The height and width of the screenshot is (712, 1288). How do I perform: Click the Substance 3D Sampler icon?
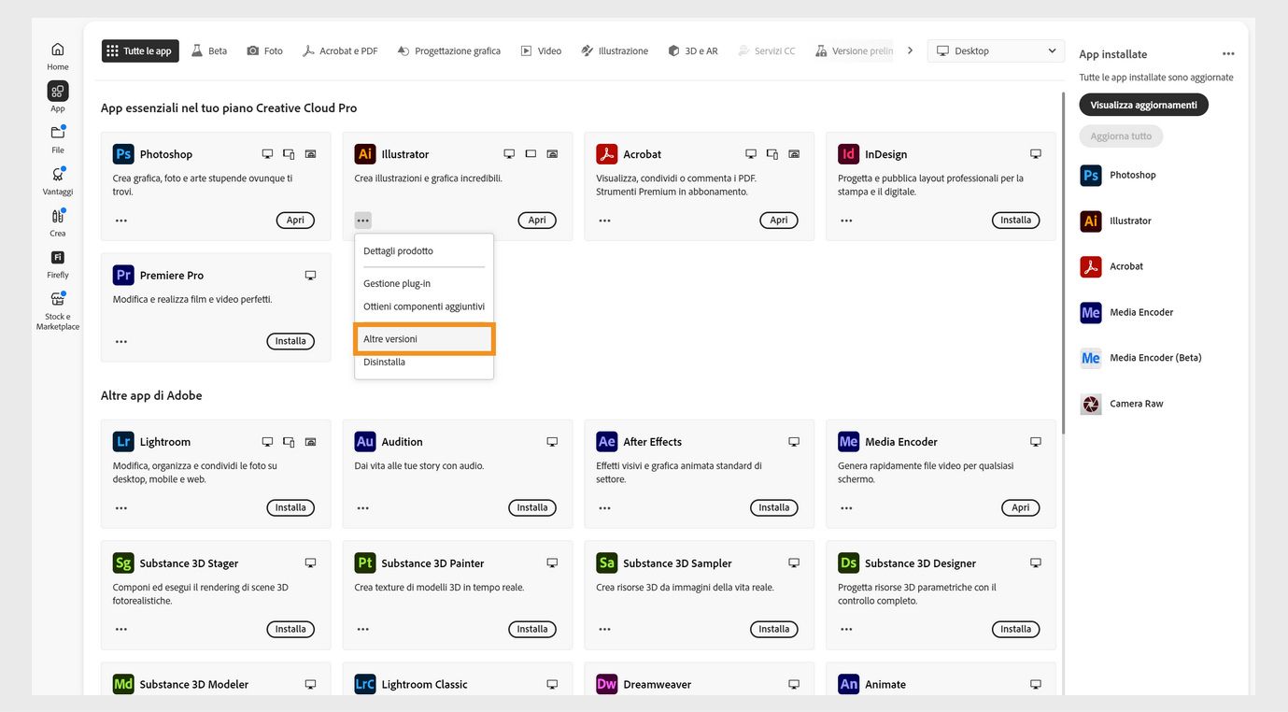click(607, 563)
